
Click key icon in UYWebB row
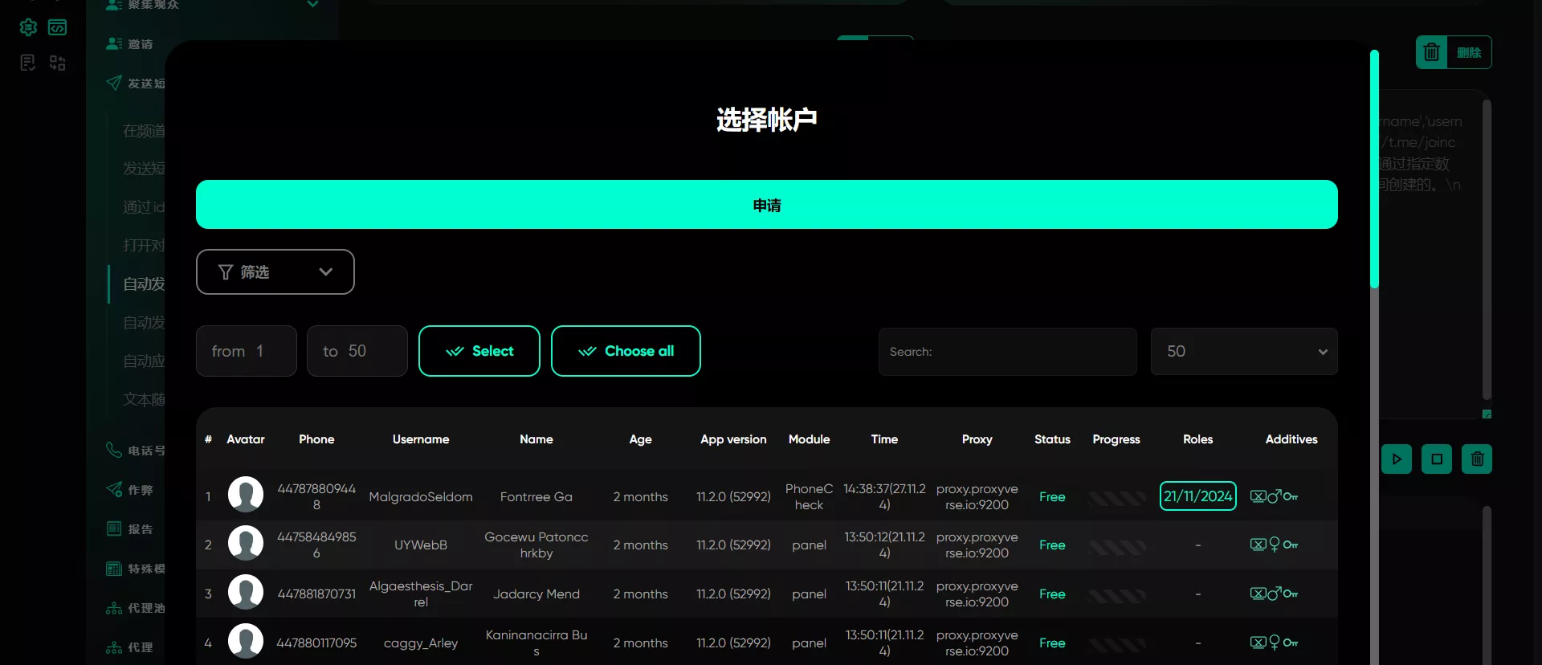(1291, 545)
